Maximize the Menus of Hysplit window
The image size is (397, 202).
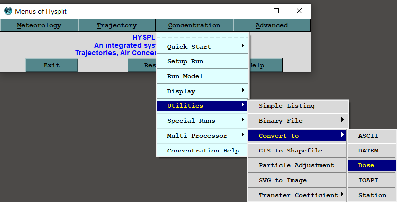pyautogui.click(x=276, y=11)
